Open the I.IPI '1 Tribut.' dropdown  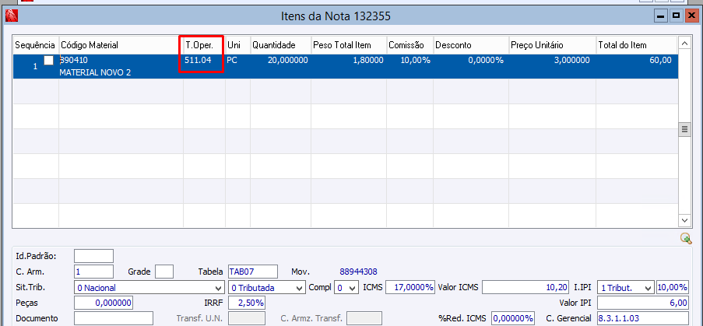pyautogui.click(x=625, y=288)
